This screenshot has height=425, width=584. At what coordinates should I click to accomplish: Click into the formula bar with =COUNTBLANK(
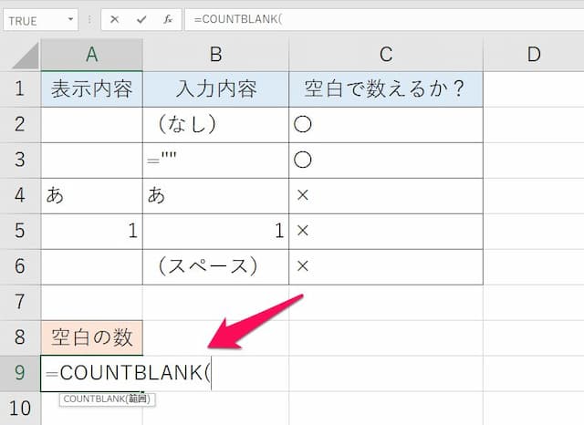tap(384, 19)
